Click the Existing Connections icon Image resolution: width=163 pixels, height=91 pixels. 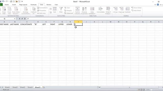pyautogui.click(x=25, y=11)
